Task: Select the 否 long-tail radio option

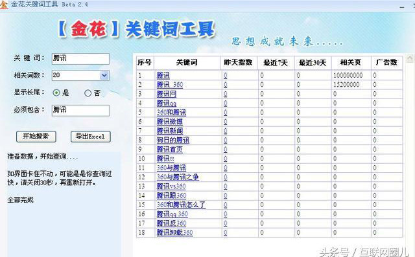Action: 88,93
